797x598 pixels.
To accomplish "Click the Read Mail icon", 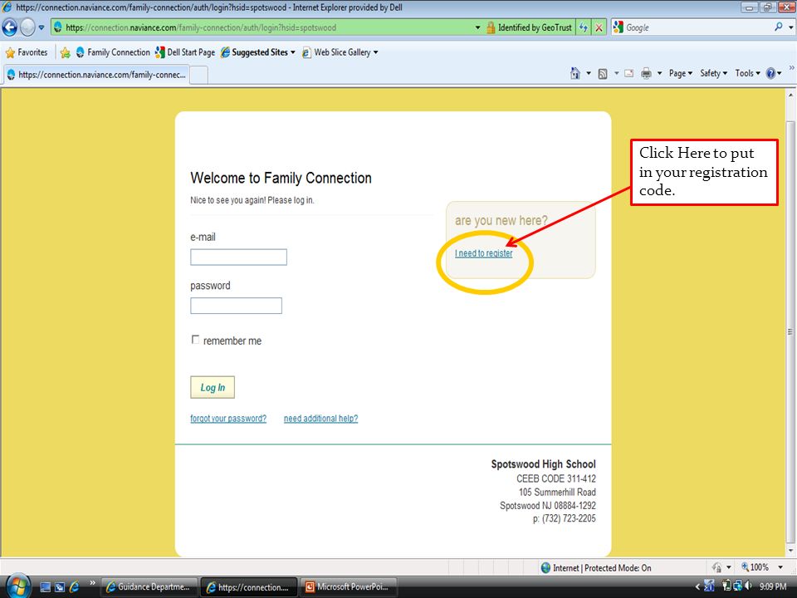I will coord(628,73).
